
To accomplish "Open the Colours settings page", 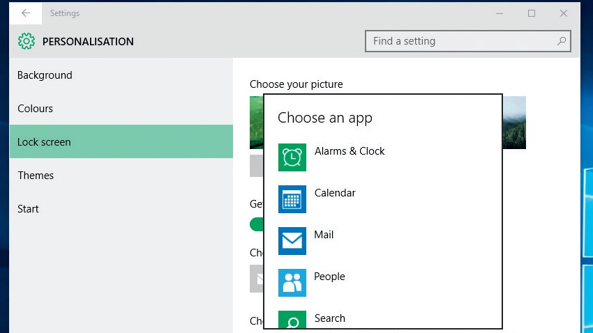I will [121, 109].
